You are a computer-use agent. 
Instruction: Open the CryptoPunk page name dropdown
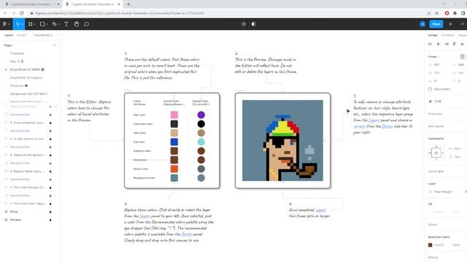[x=45, y=35]
